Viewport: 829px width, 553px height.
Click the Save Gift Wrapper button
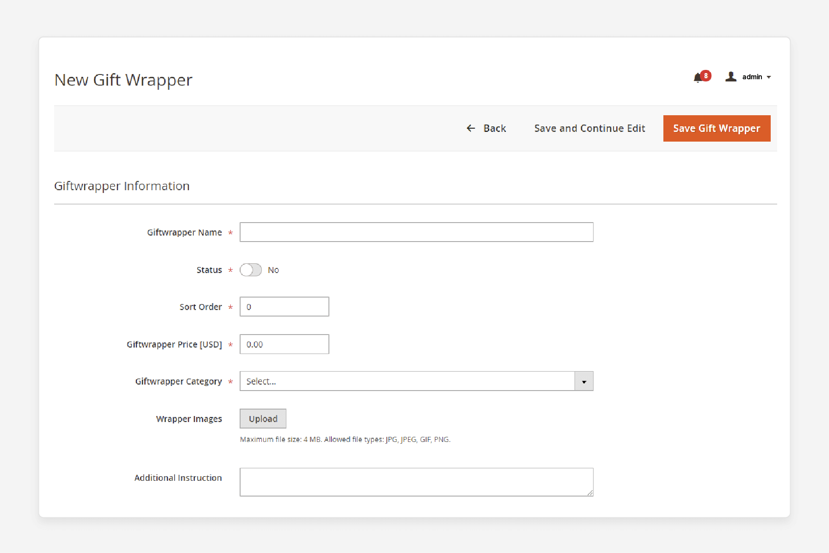717,128
